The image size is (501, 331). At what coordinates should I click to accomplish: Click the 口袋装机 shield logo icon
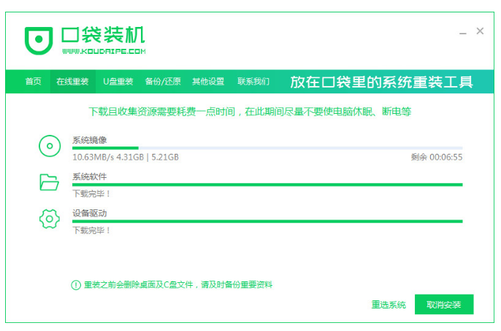39,41
